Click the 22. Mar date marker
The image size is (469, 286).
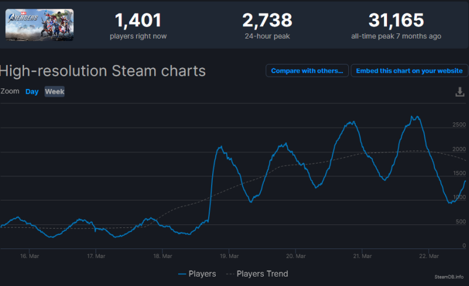pyautogui.click(x=429, y=256)
